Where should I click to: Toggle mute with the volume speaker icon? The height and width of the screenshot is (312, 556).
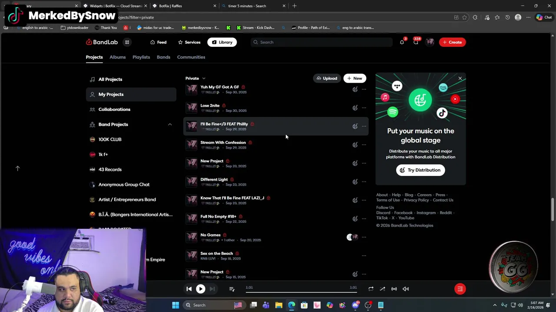click(405, 289)
